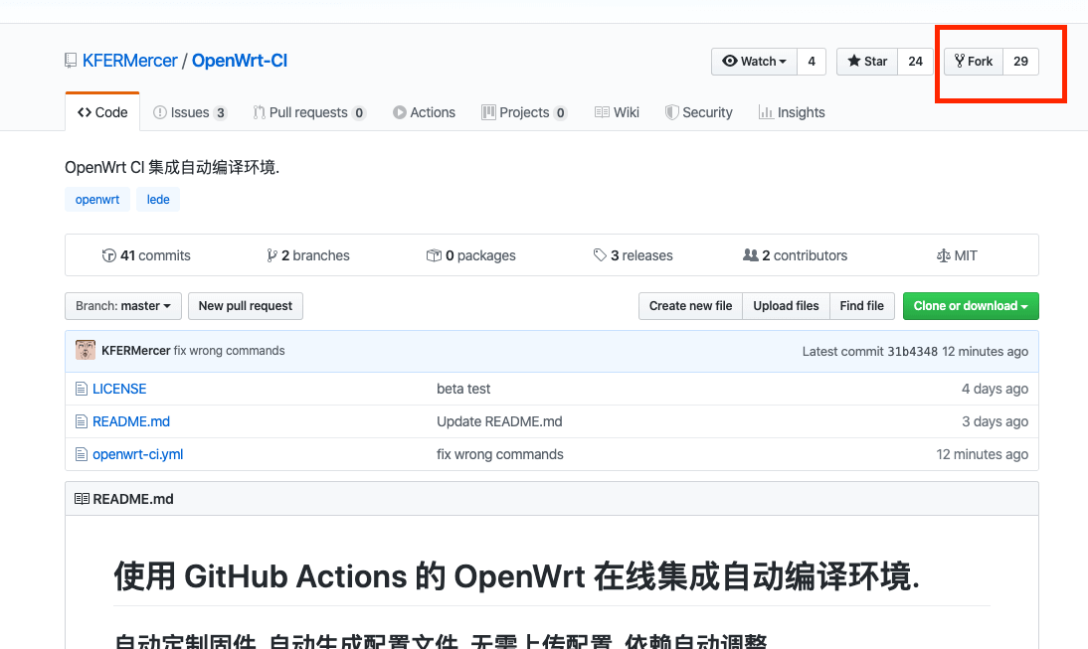Open the commits history via clock icon
The height and width of the screenshot is (649, 1088).
tap(109, 255)
